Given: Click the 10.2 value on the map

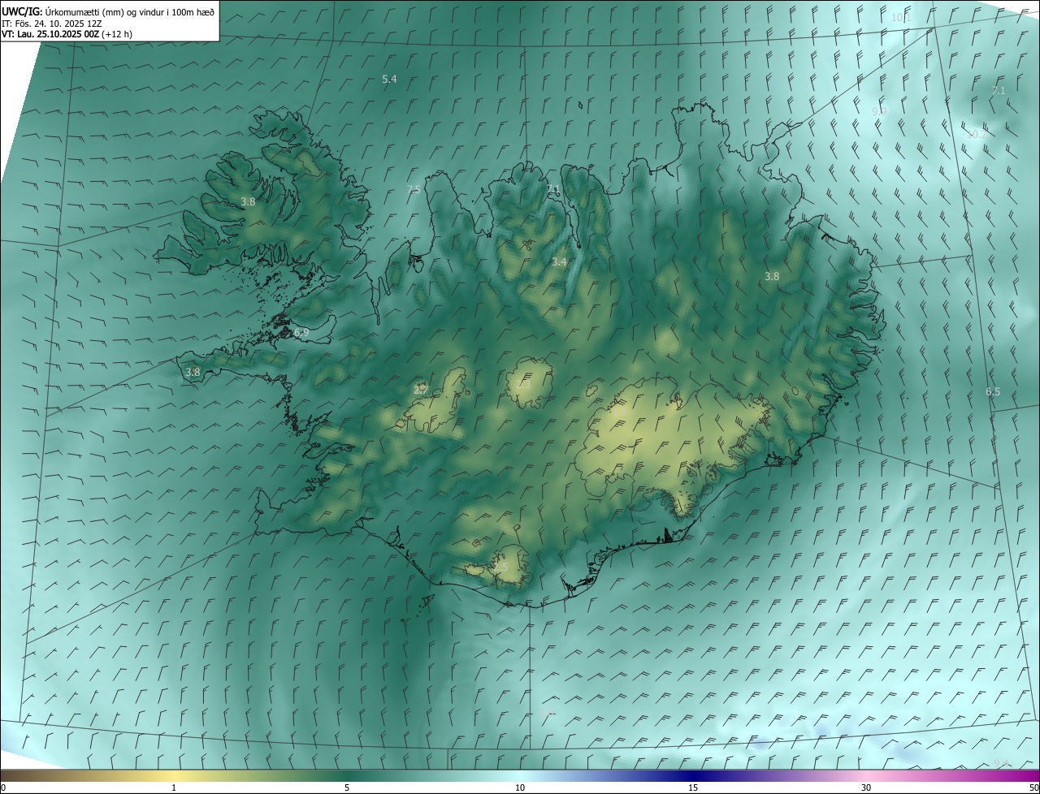Looking at the screenshot, I should [x=975, y=135].
